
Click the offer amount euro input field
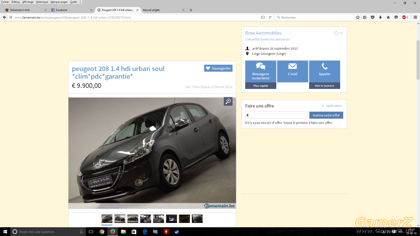(x=276, y=115)
